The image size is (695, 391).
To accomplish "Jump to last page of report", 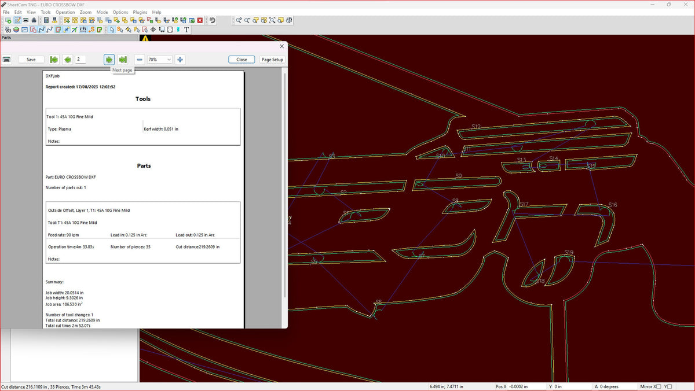I will click(123, 60).
